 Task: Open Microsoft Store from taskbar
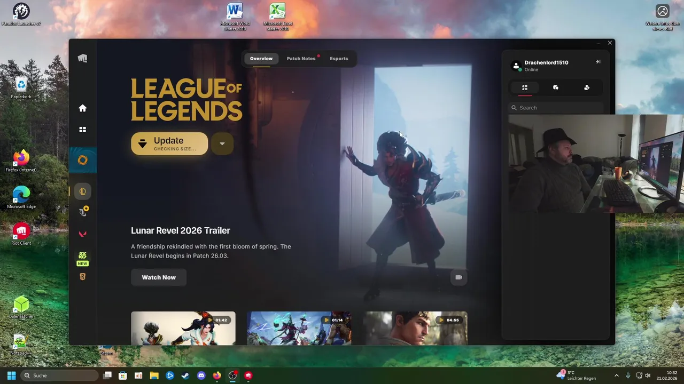click(122, 375)
